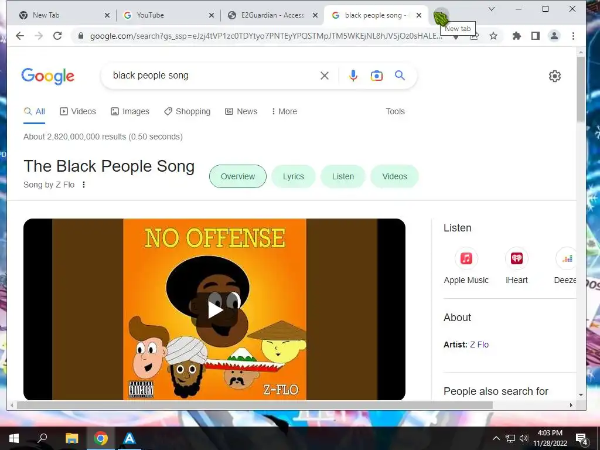Viewport: 600px width, 450px height.
Task: Open the volume control in the tray
Action: point(523,438)
